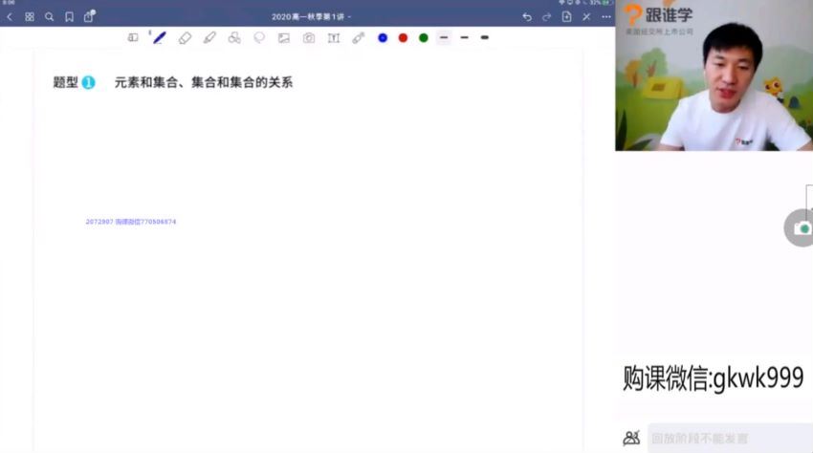
Task: Click the heading text '元素和集合、集合和集合的关系'
Action: [x=204, y=82]
